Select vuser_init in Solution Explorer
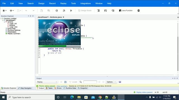 click(13, 24)
